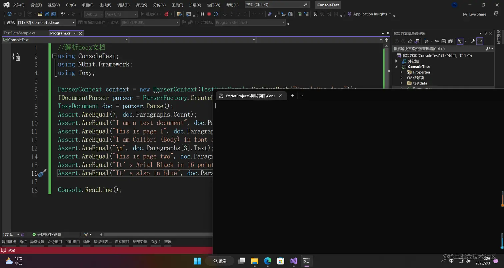The image size is (504, 268).
Task: Open the process ConsoleTest.exe dropdown
Action: click(x=46, y=22)
